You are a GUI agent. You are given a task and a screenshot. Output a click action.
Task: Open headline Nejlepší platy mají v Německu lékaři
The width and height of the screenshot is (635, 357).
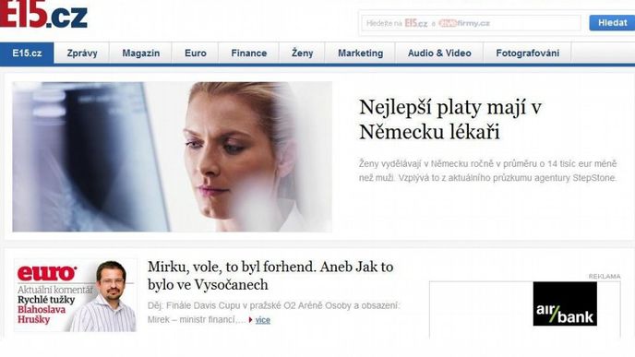tap(449, 119)
